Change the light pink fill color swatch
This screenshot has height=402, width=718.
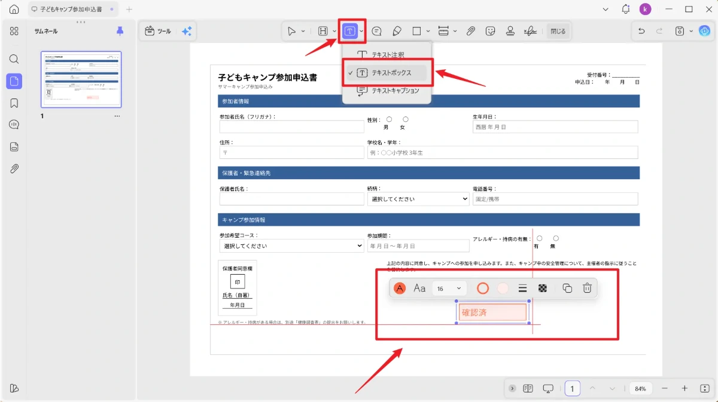click(503, 289)
